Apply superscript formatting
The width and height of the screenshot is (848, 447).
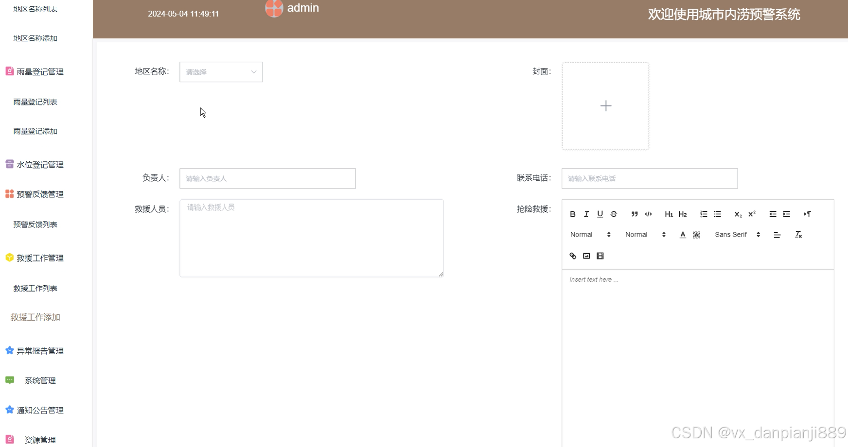(752, 214)
